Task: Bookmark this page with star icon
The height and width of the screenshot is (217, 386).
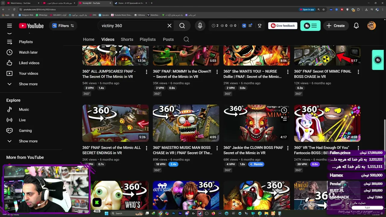Action: click(x=324, y=9)
